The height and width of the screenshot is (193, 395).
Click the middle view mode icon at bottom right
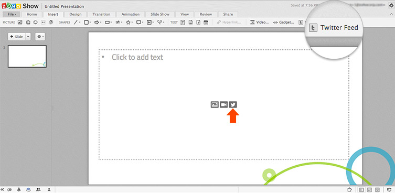[x=369, y=189]
